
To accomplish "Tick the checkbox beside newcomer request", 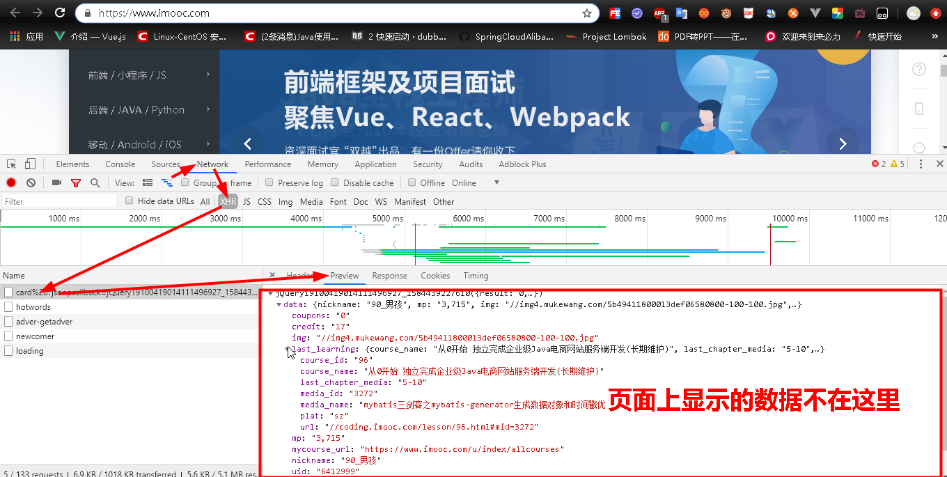I will pyautogui.click(x=8, y=336).
